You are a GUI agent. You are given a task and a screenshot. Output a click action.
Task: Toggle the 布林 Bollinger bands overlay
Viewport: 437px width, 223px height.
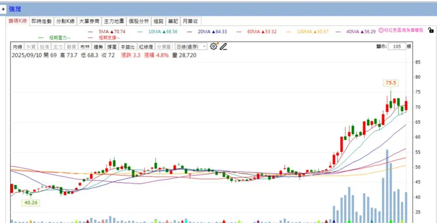coord(84,46)
